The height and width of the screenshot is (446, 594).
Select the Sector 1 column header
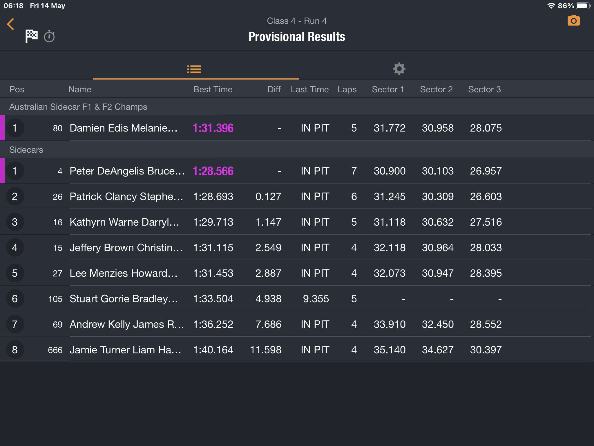388,89
